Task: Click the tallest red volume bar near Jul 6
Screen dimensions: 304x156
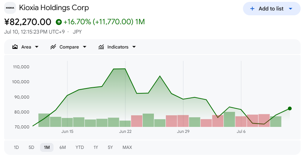Action: pos(264,121)
